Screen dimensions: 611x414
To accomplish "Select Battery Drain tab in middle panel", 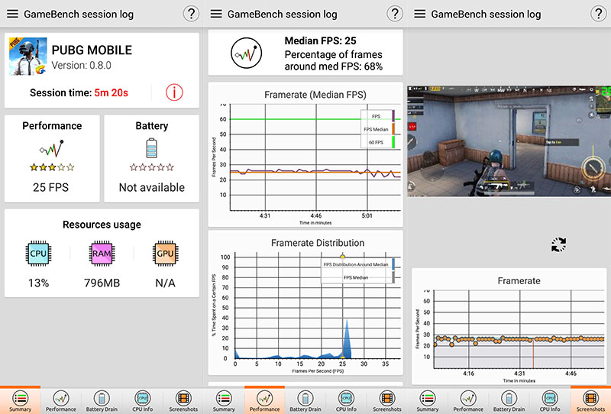I will 305,401.
